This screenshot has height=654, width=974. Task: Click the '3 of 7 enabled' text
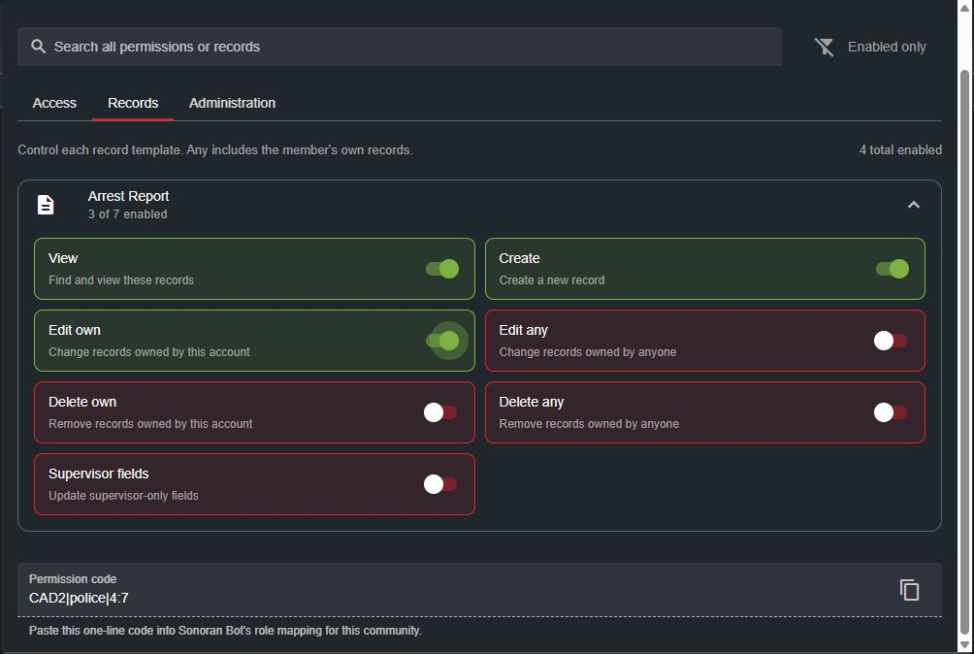click(127, 214)
